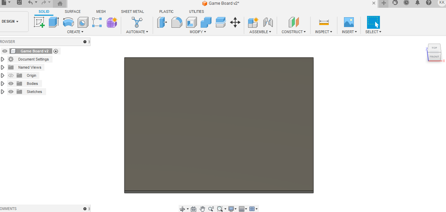Hide the Bodies folder
This screenshot has width=446, height=212.
(x=11, y=84)
